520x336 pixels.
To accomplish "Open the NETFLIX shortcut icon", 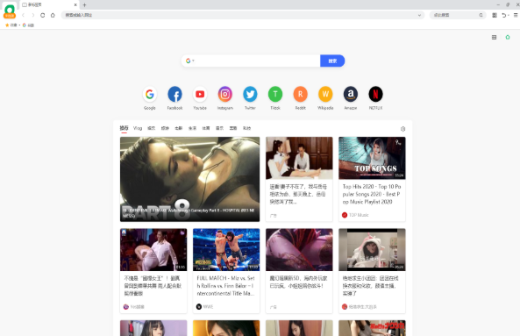I will (375, 95).
